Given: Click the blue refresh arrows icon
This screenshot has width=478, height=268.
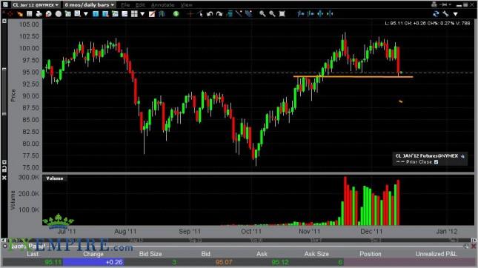Looking at the screenshot, I should tap(436, 14).
